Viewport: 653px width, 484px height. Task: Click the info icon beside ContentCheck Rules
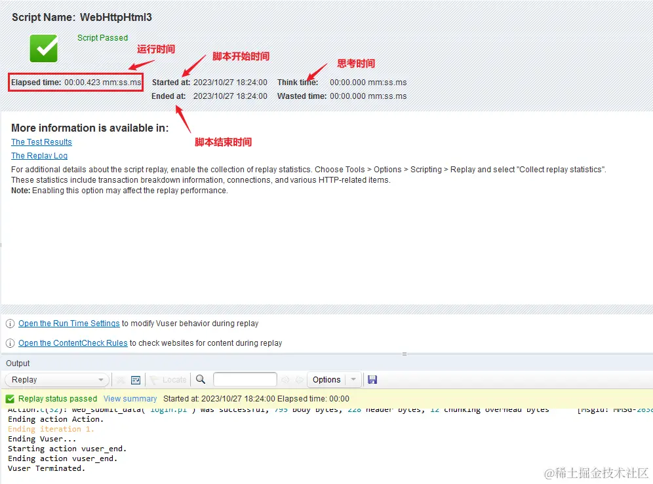pos(10,343)
